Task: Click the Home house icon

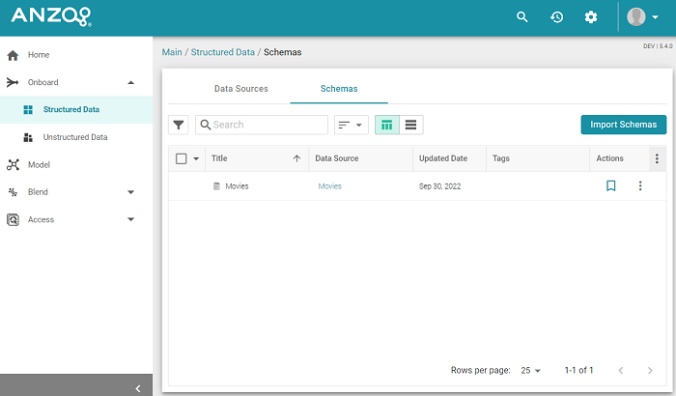Action: coord(13,55)
